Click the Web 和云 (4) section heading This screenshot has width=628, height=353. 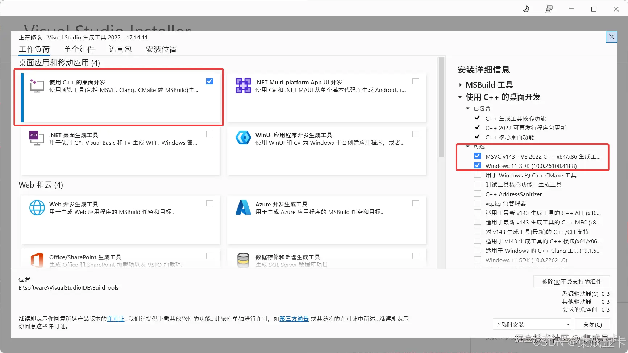(x=41, y=185)
